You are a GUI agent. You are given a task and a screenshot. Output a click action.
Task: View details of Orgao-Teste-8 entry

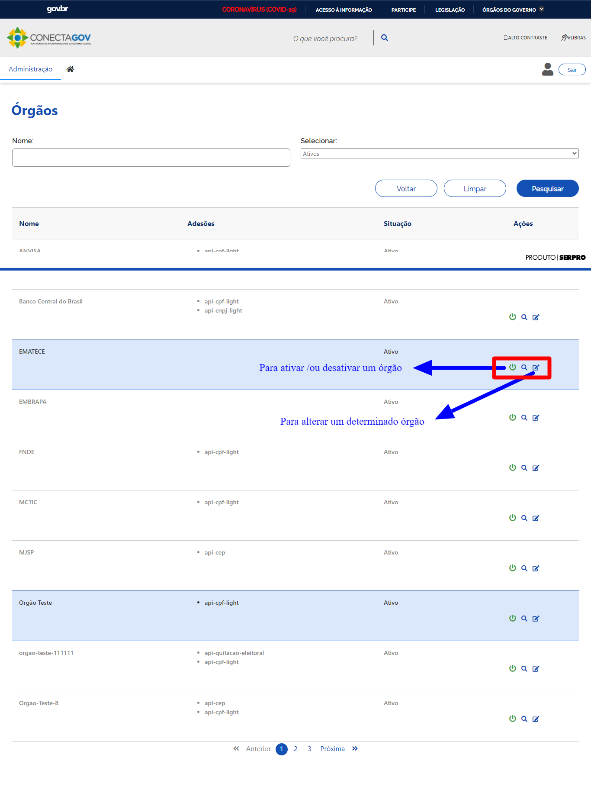[x=524, y=719]
